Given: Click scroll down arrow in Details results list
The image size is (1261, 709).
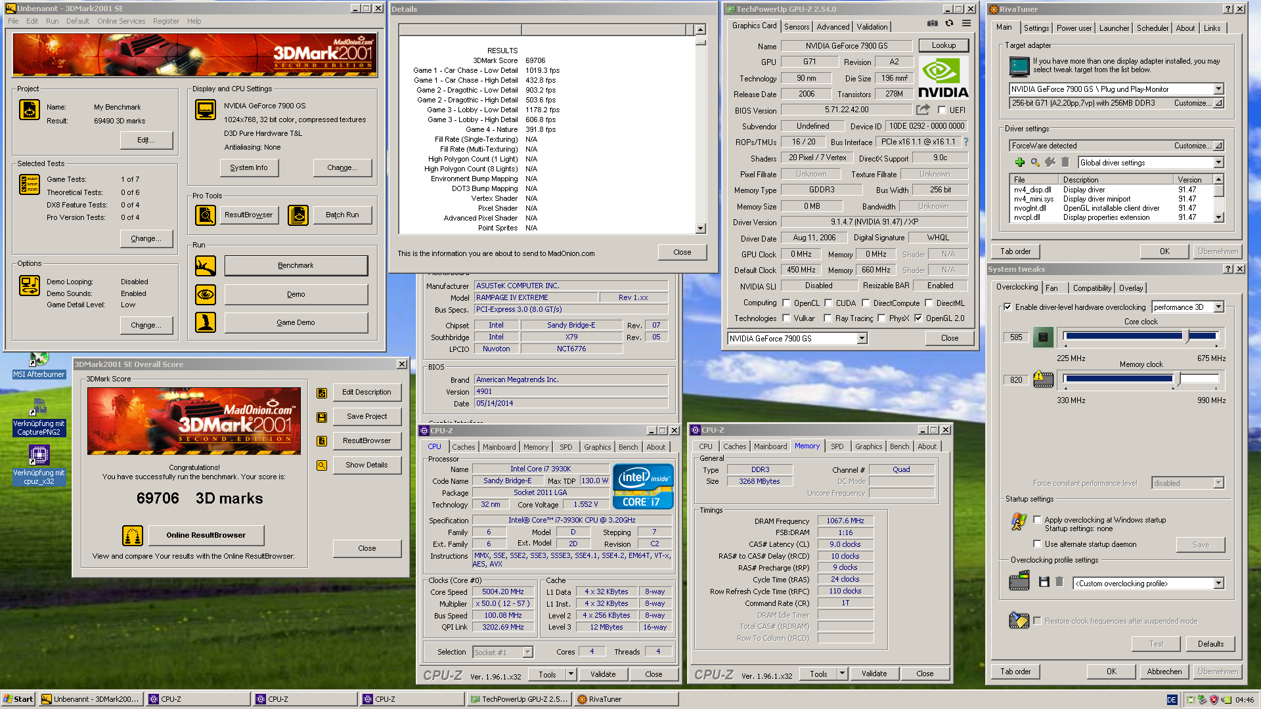Looking at the screenshot, I should point(700,228).
